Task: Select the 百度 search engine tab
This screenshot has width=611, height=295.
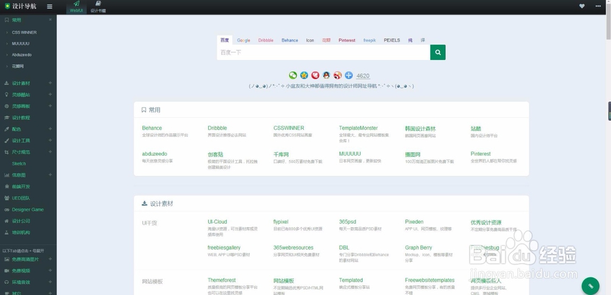Action: (224, 40)
